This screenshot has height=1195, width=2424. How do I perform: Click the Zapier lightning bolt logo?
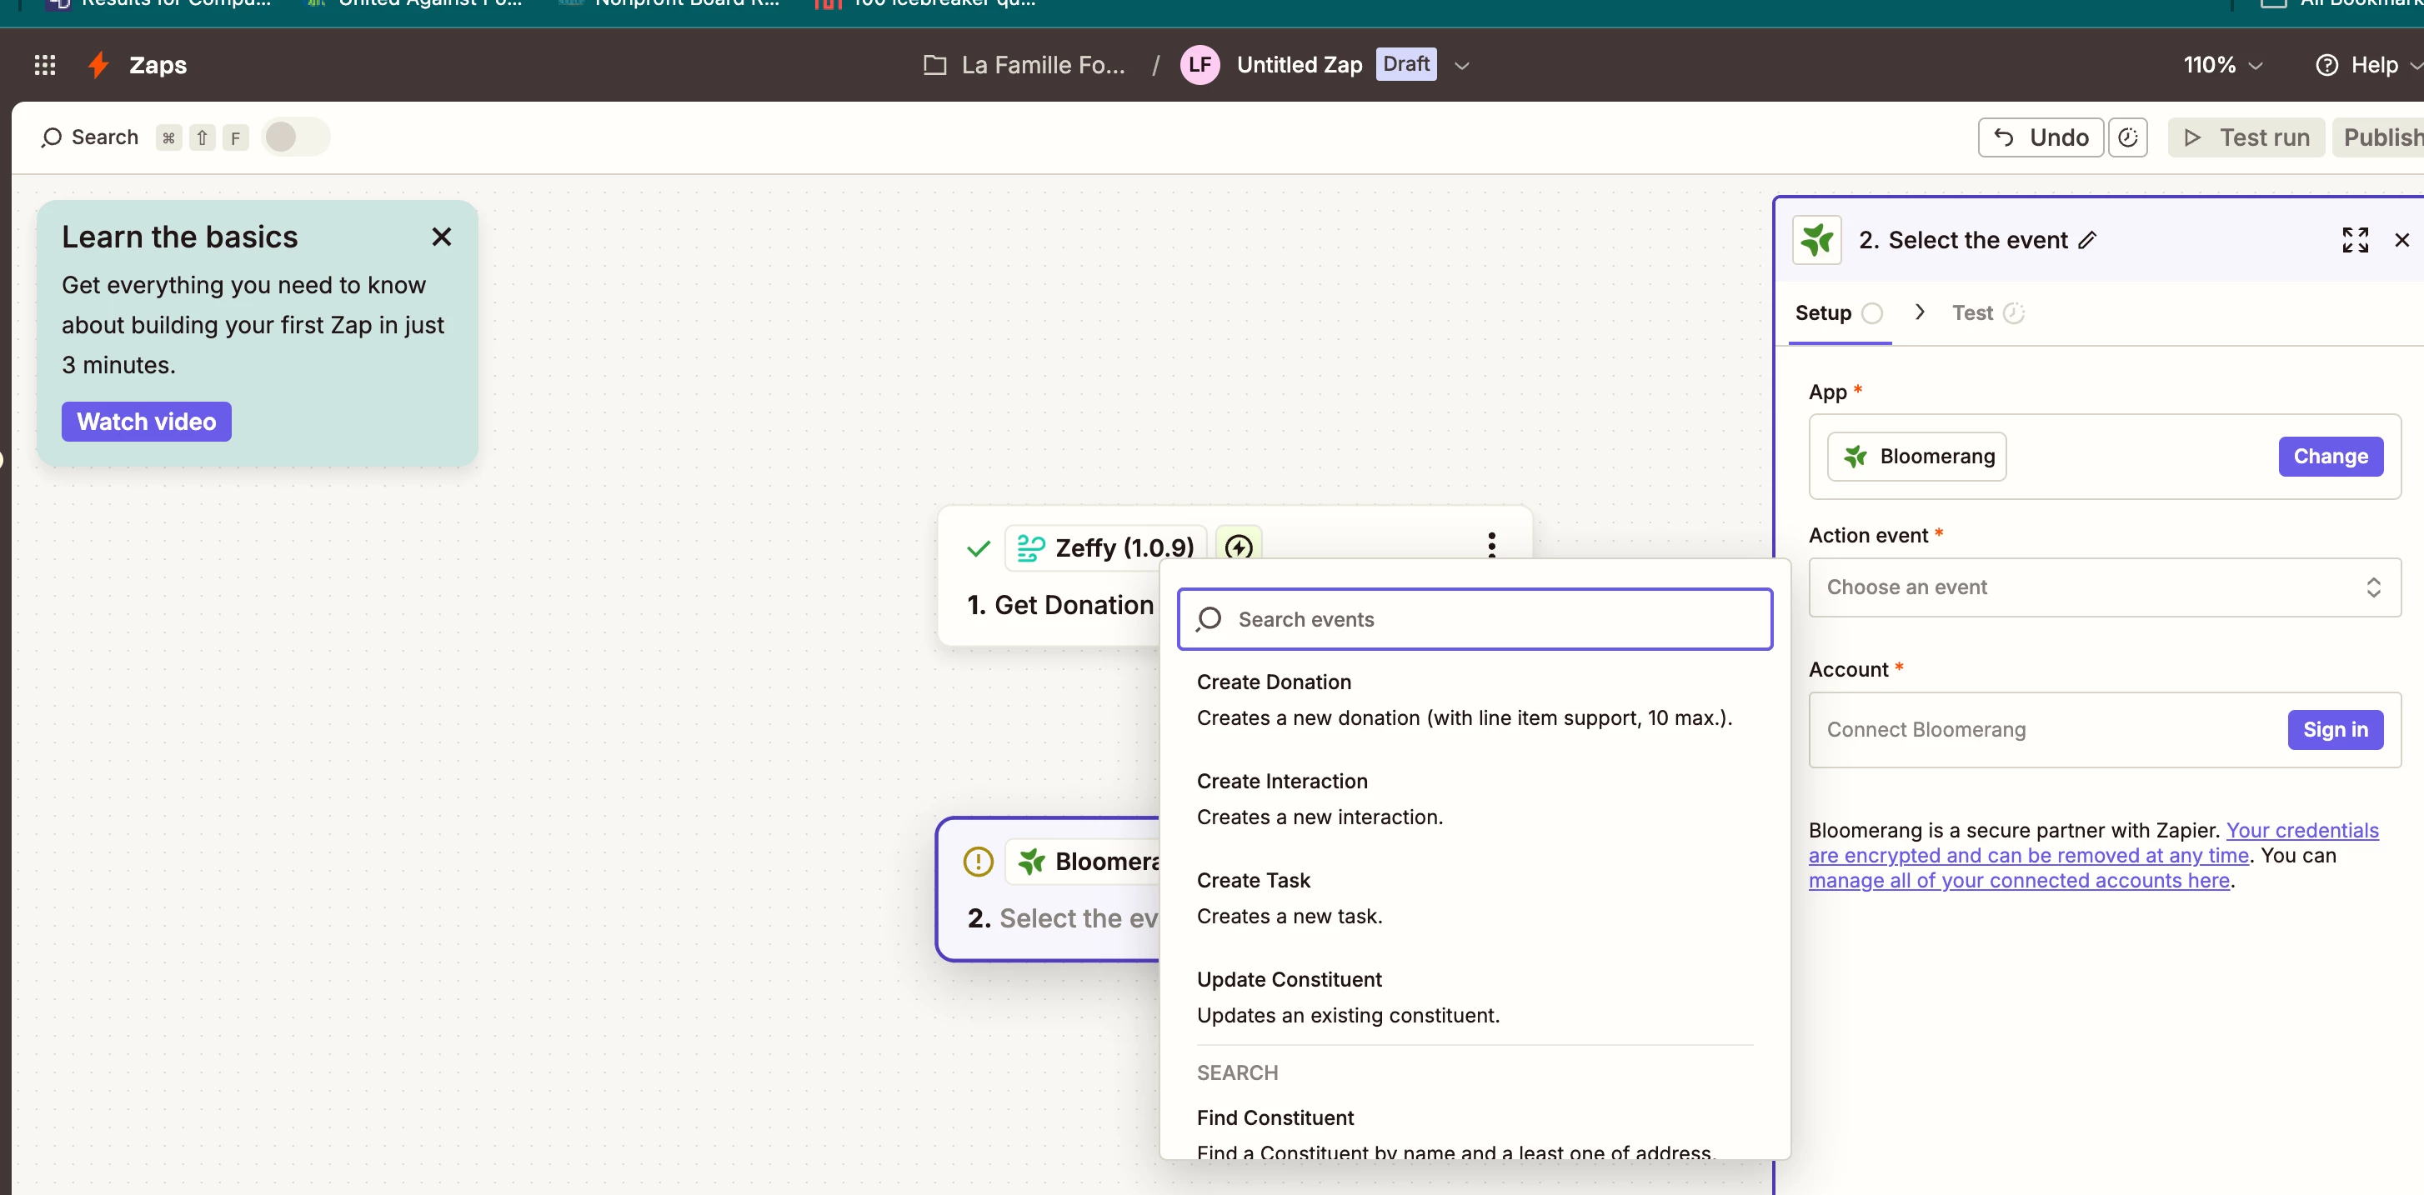(x=98, y=65)
